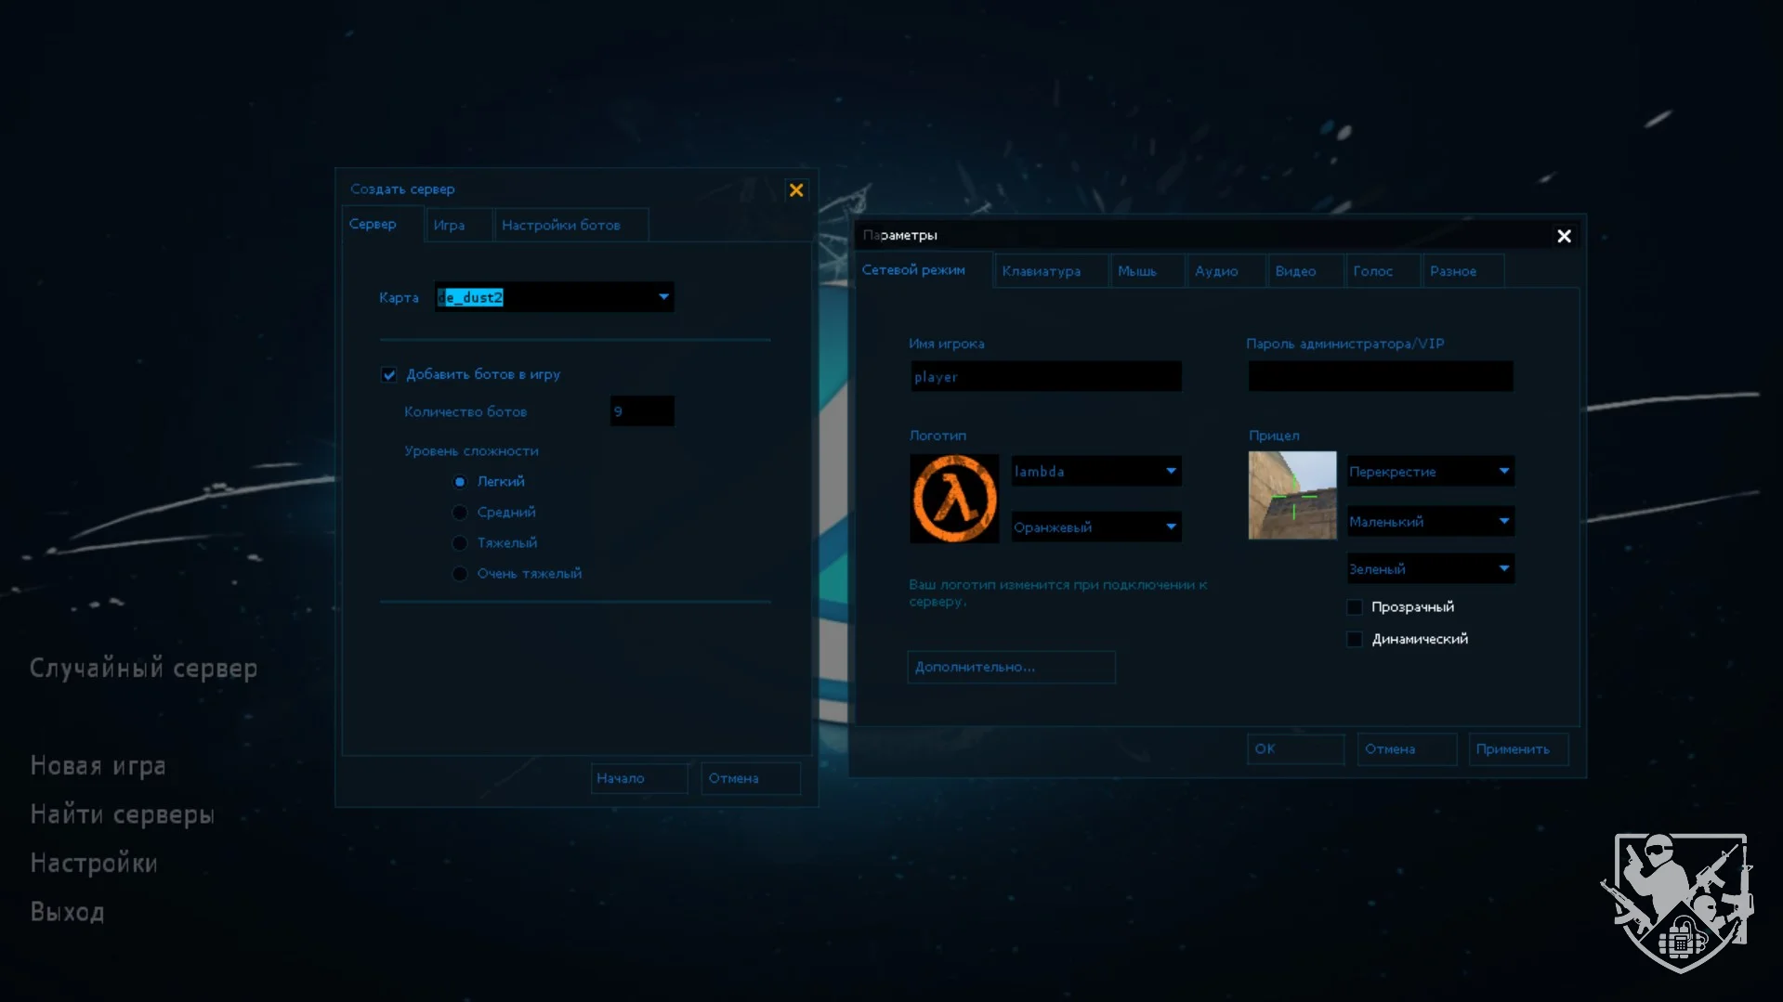
Task: Enable the Прозрачный crosshair checkbox
Action: click(1355, 607)
